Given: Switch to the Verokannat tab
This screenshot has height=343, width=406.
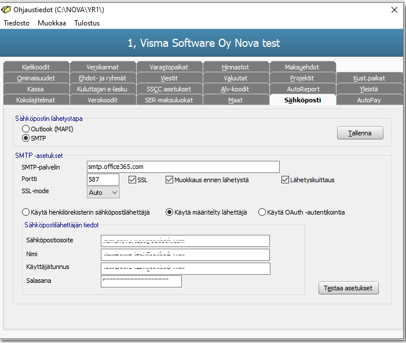Looking at the screenshot, I should click(103, 67).
